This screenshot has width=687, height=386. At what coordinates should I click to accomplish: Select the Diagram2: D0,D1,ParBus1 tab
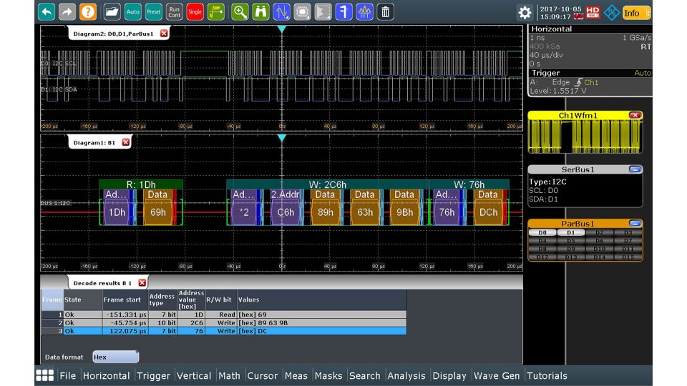[x=114, y=34]
